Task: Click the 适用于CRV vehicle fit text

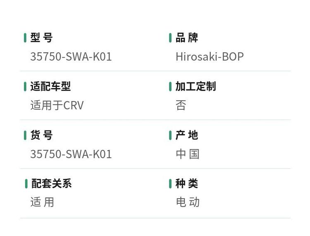Action: pos(57,105)
